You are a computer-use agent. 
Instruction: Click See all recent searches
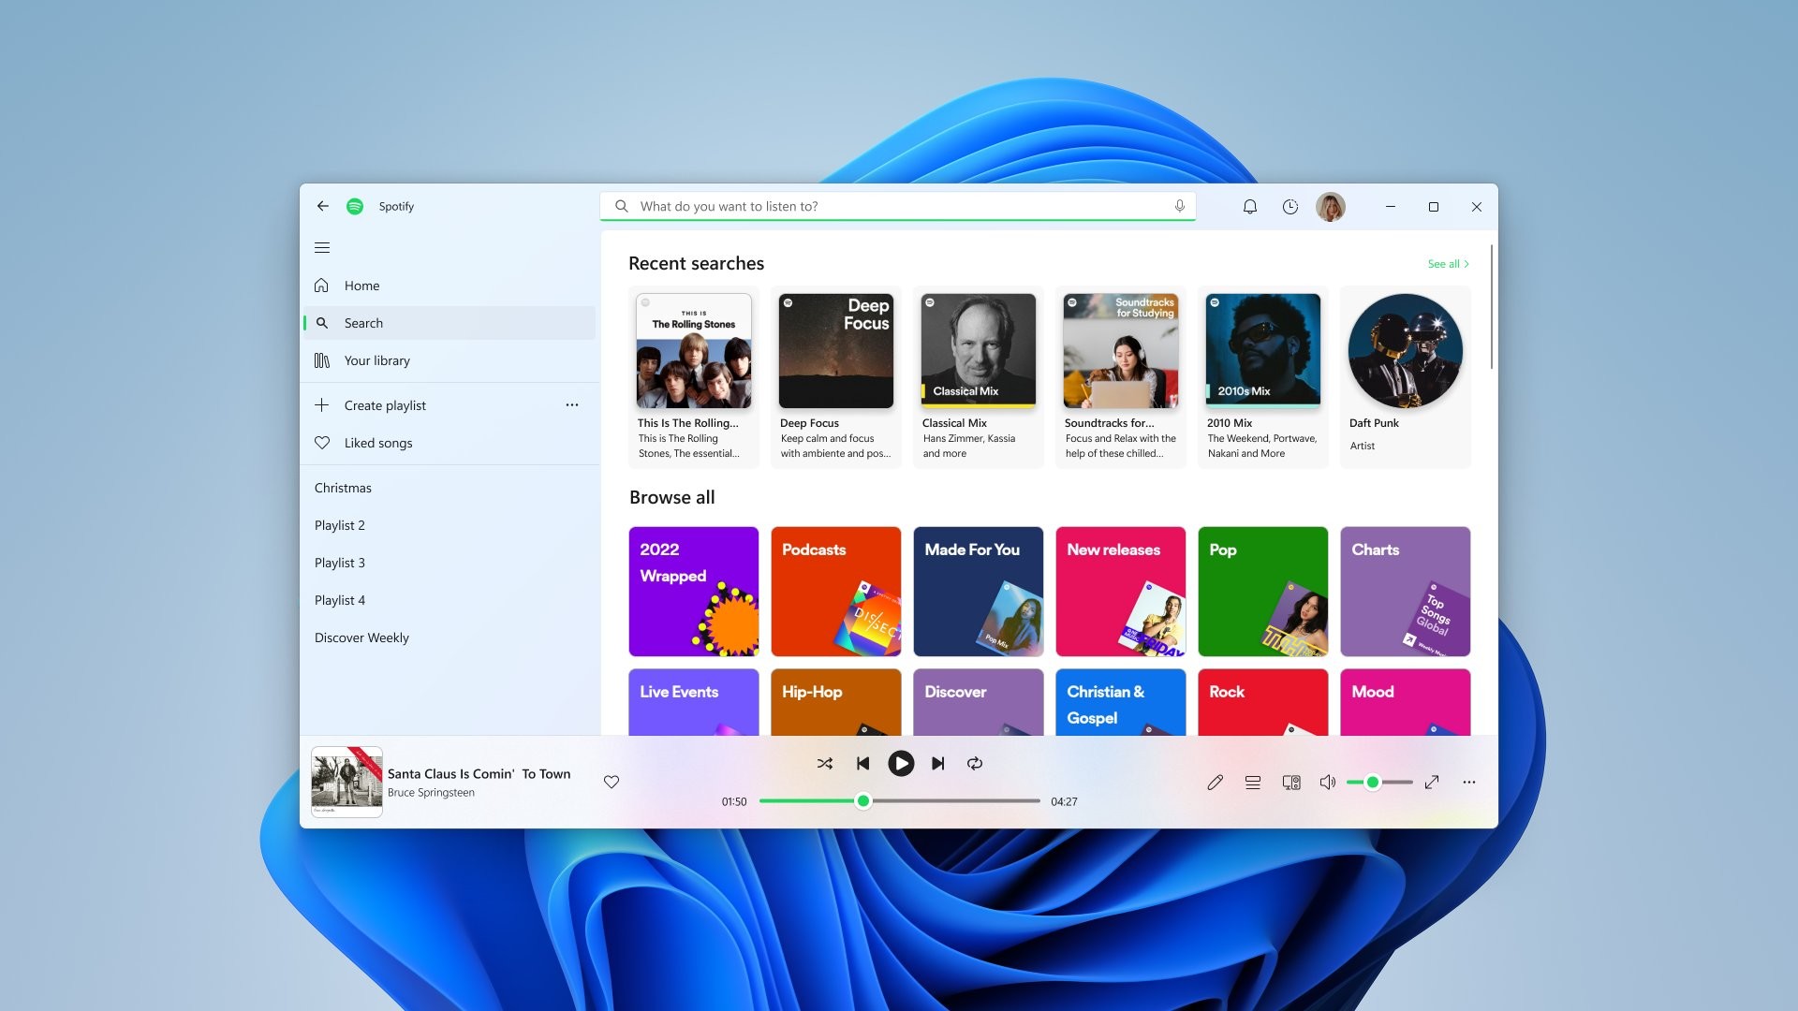click(1447, 264)
